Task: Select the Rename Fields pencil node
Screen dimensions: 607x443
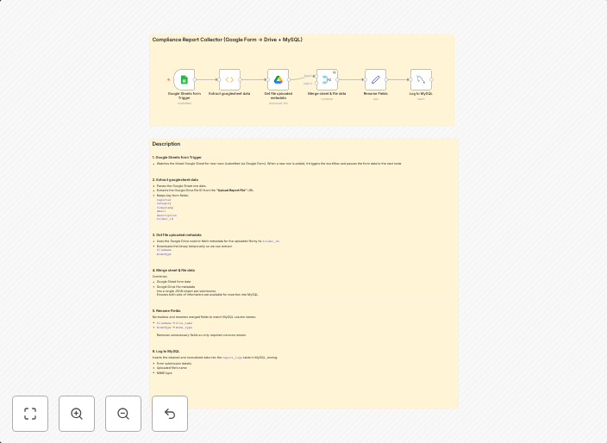Action: coord(376,79)
